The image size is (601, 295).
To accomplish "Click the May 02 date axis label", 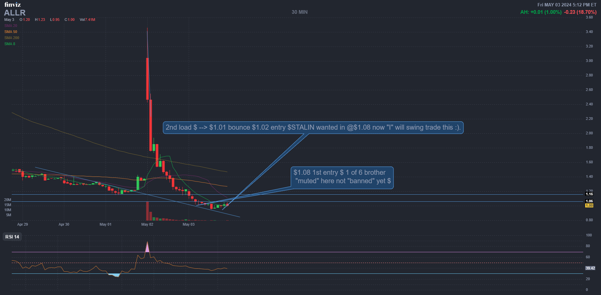I will tap(147, 224).
